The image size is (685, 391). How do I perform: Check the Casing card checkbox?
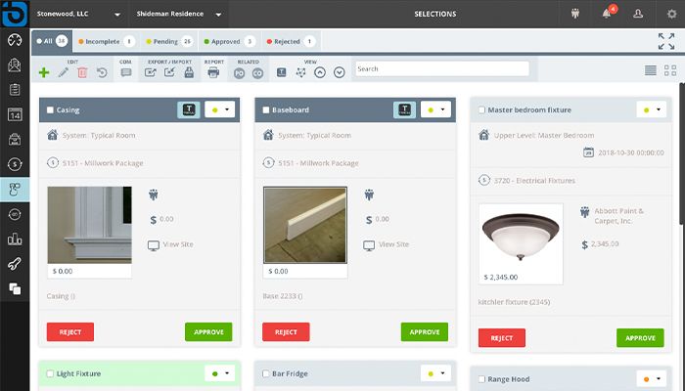(x=50, y=109)
